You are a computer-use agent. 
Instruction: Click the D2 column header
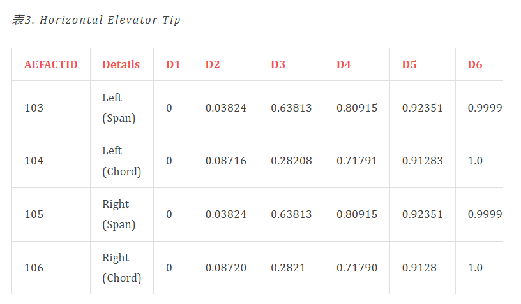pyautogui.click(x=213, y=64)
